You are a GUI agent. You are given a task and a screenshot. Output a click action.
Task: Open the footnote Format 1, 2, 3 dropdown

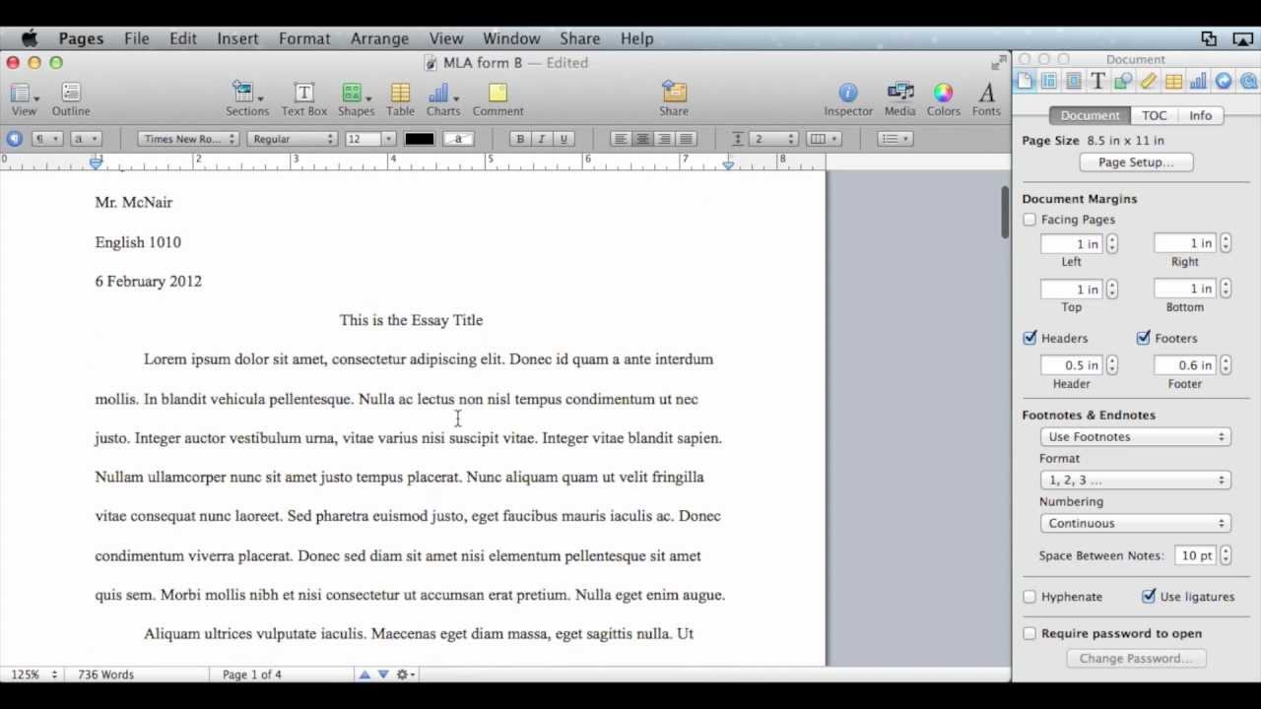click(1135, 481)
